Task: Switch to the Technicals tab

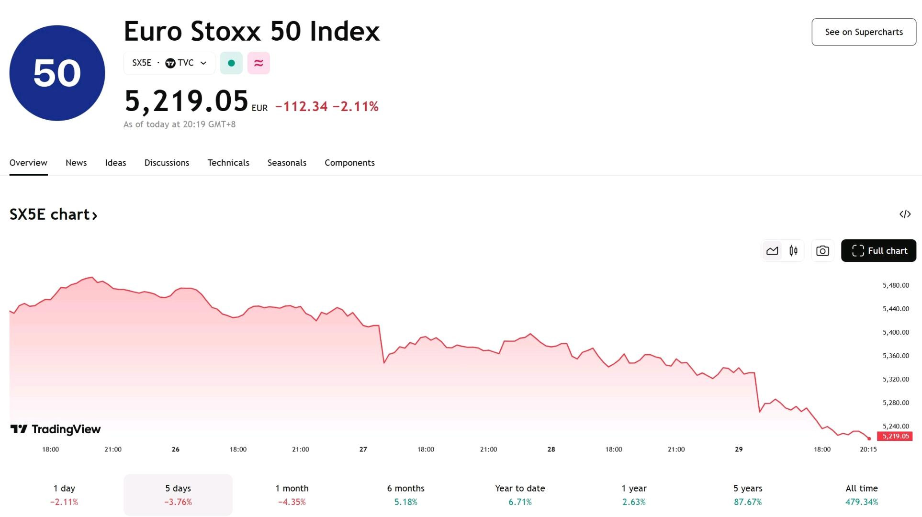Action: coord(228,163)
